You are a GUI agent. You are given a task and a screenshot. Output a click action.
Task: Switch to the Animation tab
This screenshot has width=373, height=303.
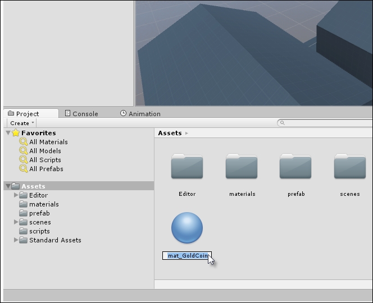[140, 113]
